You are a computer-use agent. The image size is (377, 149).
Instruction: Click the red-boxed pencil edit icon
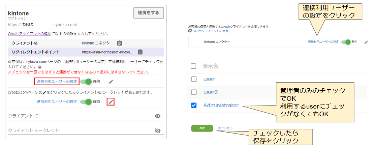(111, 102)
